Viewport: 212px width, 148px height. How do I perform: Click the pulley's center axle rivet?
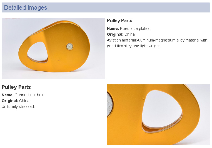click(70, 46)
